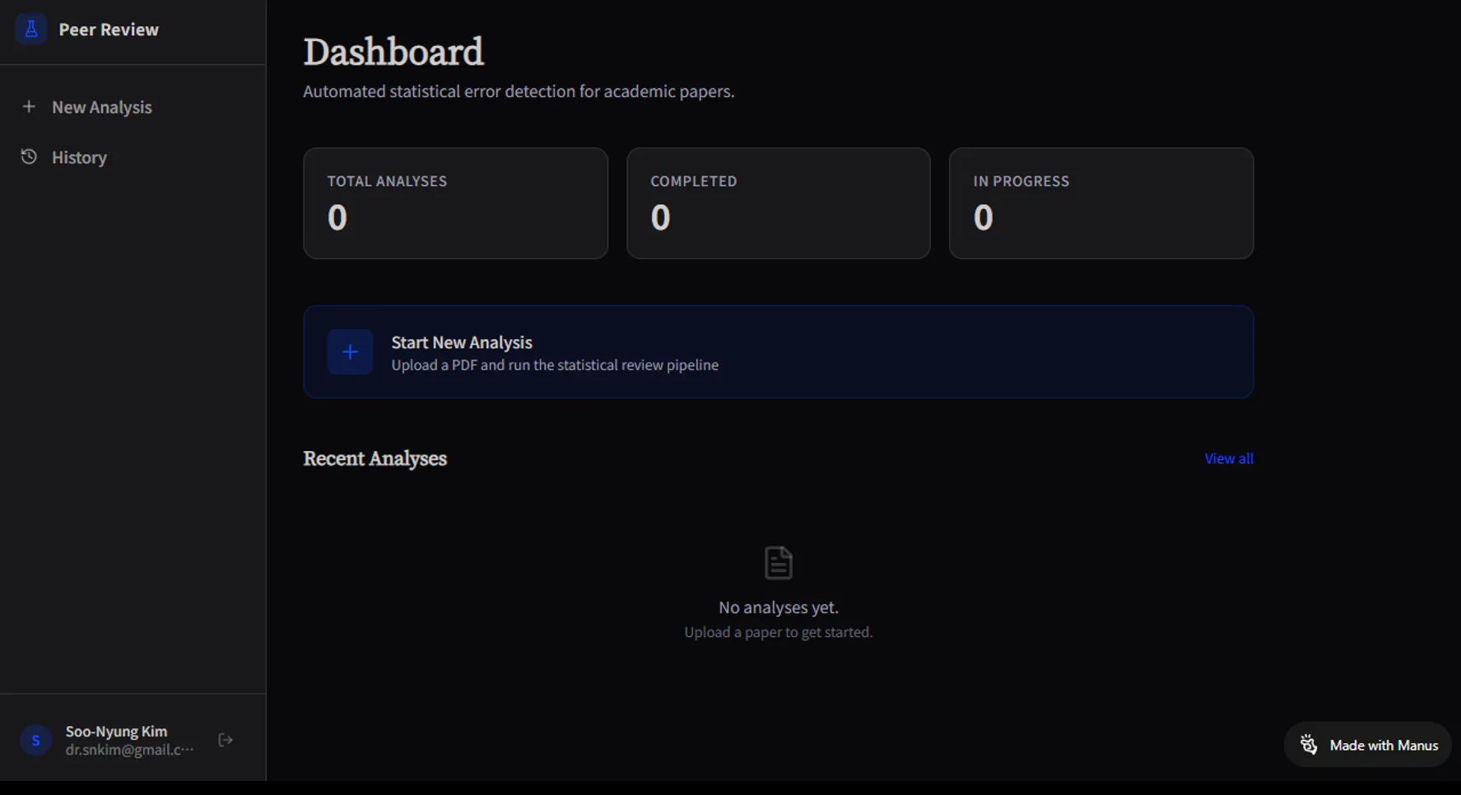Image resolution: width=1461 pixels, height=795 pixels.
Task: Click the Made with Manus badge
Action: [1368, 745]
